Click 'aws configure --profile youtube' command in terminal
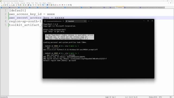The image size is (174, 98). click(61, 55)
